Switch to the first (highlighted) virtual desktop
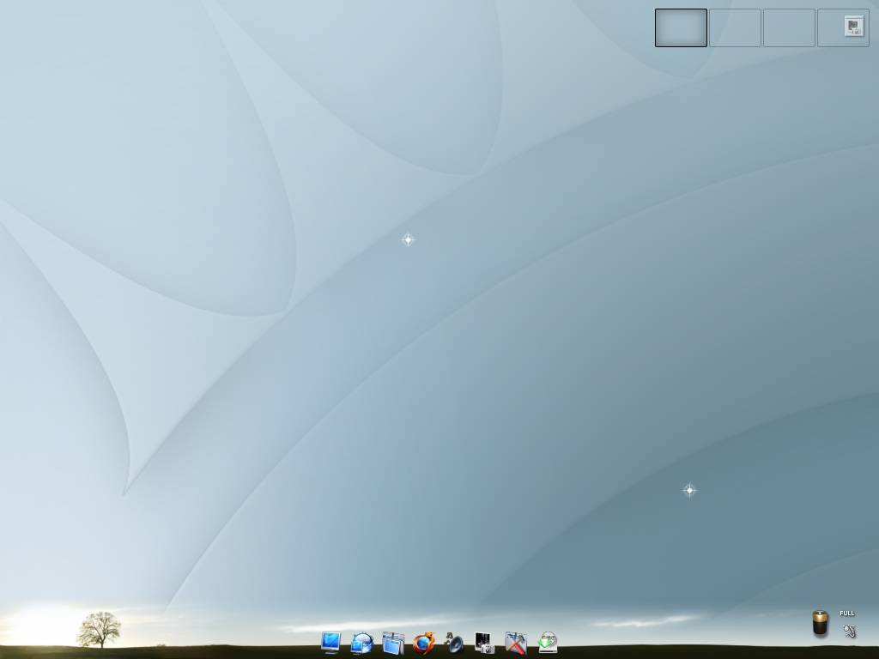Image resolution: width=879 pixels, height=659 pixels. tap(681, 28)
